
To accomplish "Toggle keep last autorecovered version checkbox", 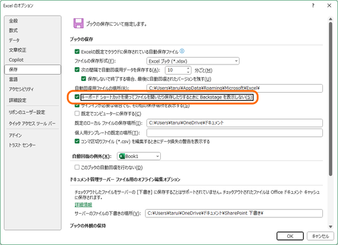I will coord(84,79).
